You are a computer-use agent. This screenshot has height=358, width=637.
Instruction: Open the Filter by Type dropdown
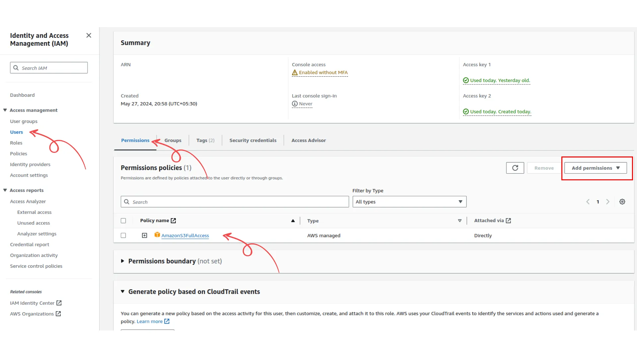point(409,202)
